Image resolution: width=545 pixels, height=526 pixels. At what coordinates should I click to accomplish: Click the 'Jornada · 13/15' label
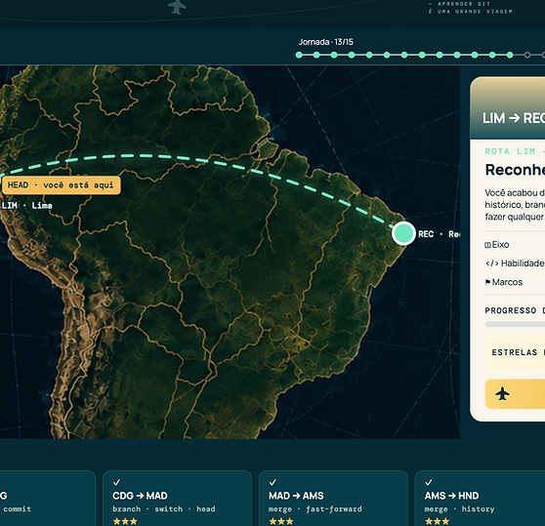[325, 42]
